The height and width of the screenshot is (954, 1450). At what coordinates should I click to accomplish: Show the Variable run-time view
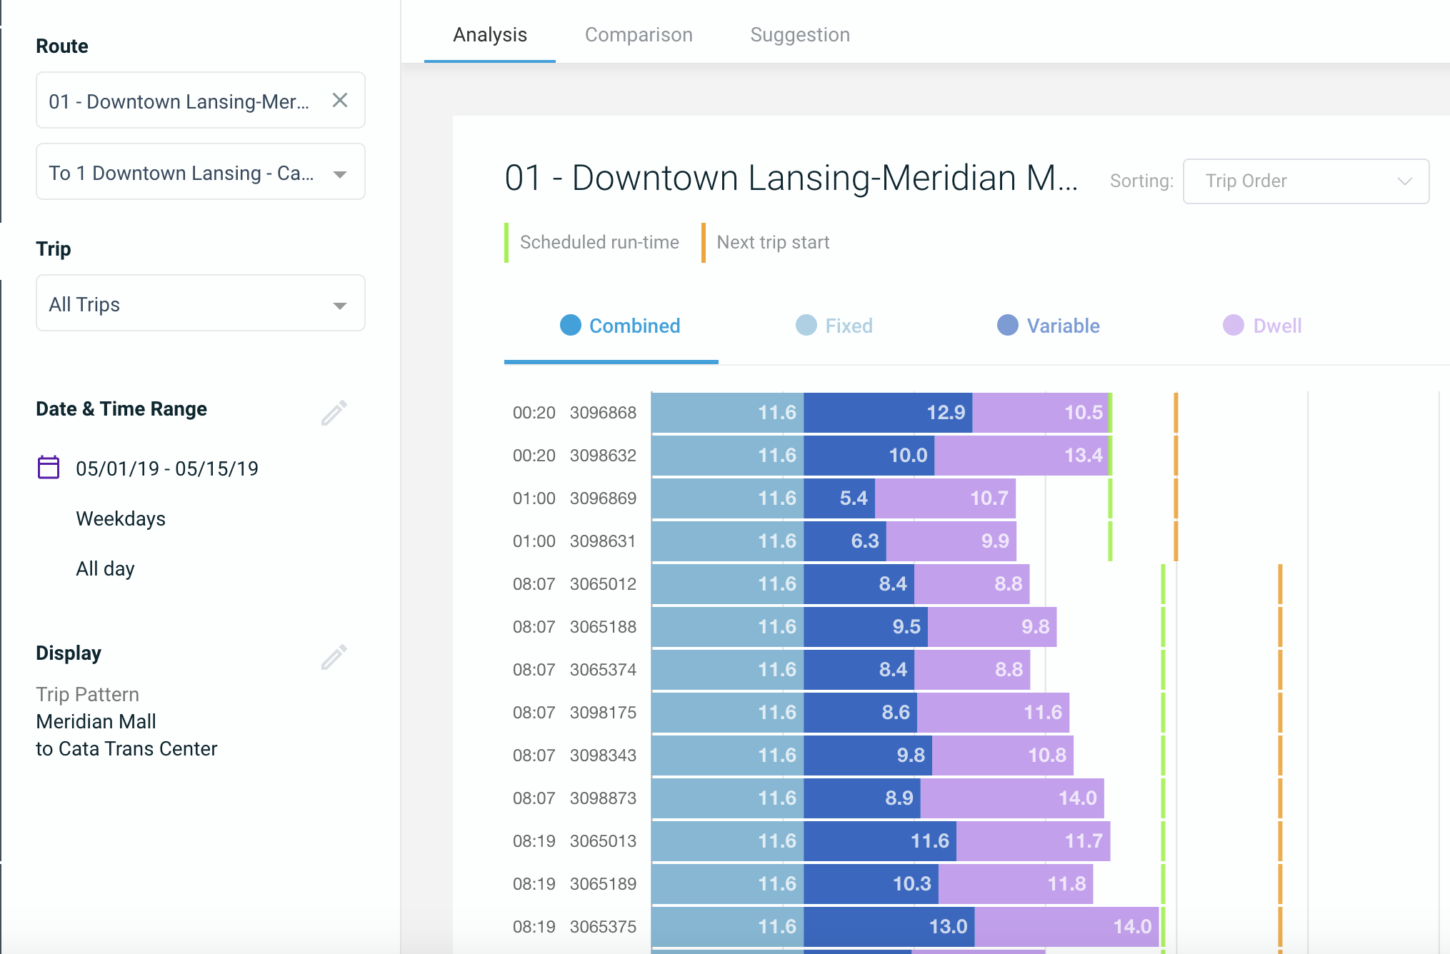[x=1062, y=326]
